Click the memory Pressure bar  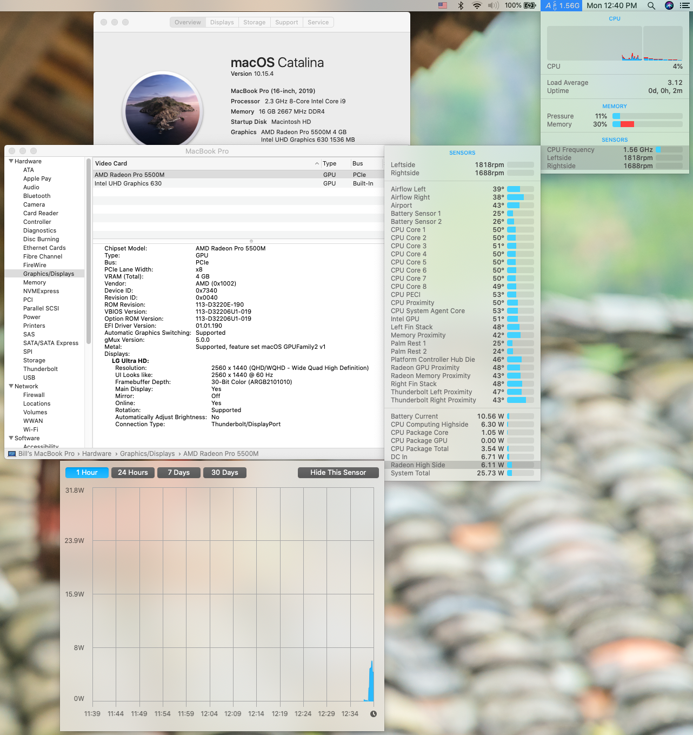click(648, 116)
